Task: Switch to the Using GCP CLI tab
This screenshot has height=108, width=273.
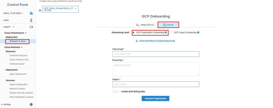Action: click(x=145, y=25)
